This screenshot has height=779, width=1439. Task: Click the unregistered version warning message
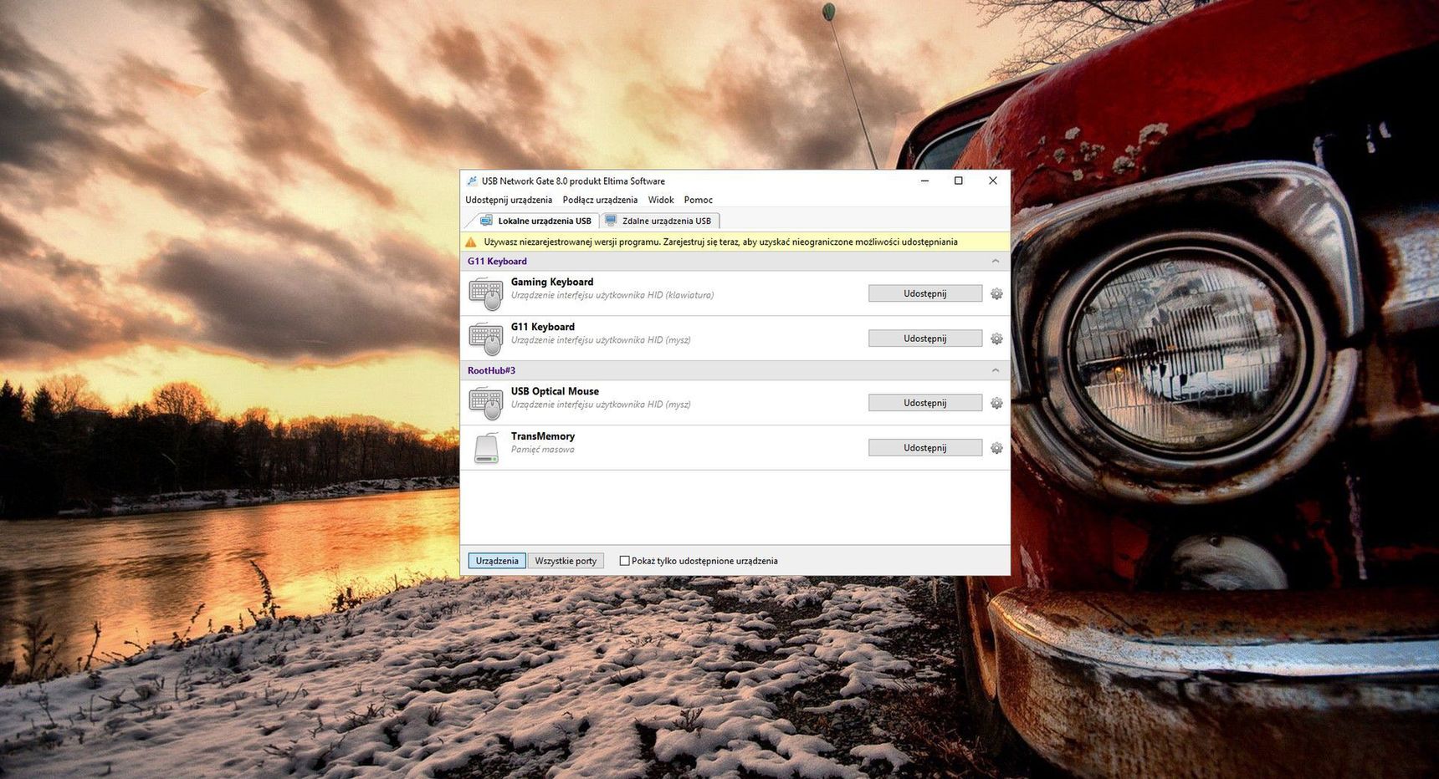(720, 242)
